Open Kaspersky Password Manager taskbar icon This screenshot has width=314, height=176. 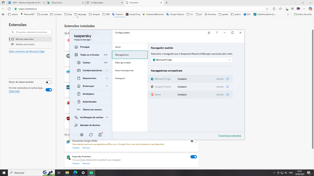tap(91, 173)
